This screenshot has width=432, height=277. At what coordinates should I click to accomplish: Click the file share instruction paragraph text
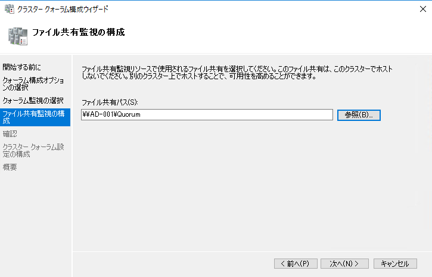tap(237, 73)
